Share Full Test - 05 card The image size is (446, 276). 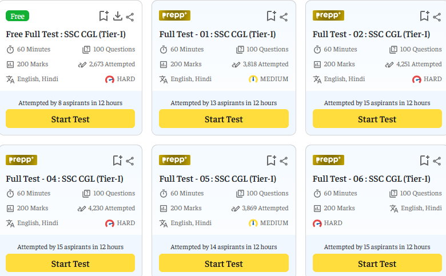[x=284, y=162]
